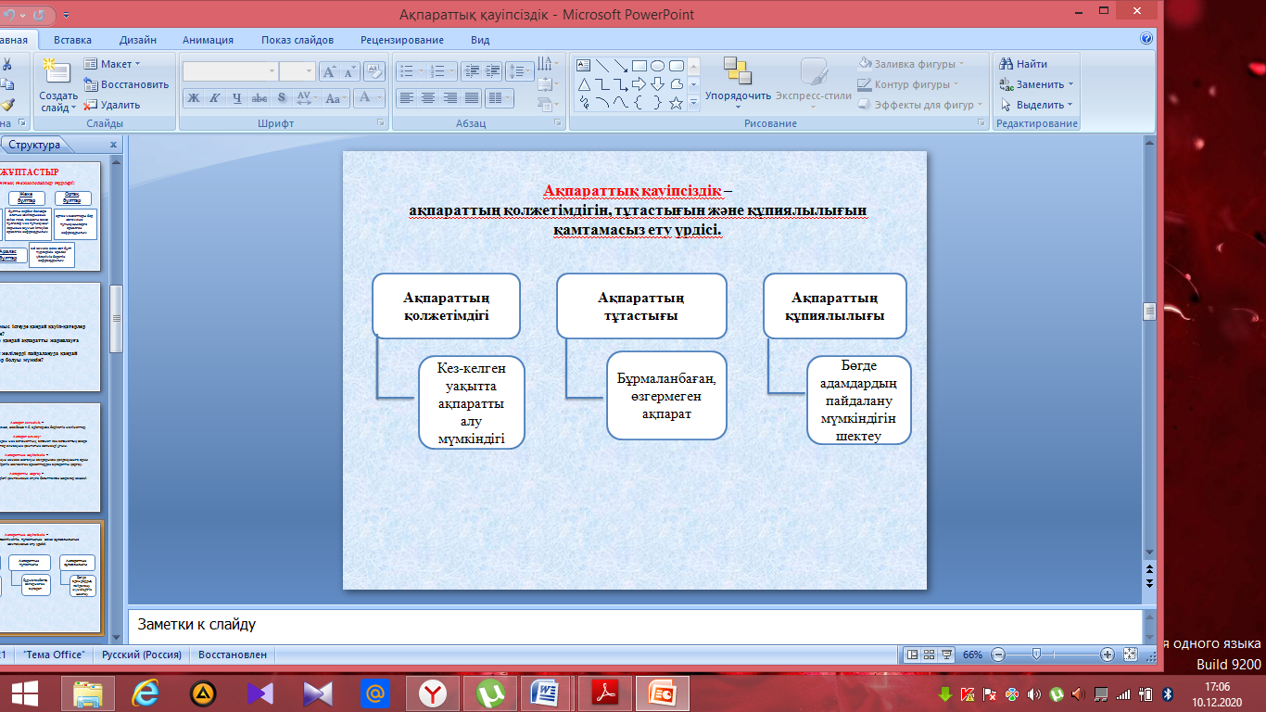Click the Restore (Восстановить) slide button
Screen dimensions: 1266x712
(x=126, y=84)
